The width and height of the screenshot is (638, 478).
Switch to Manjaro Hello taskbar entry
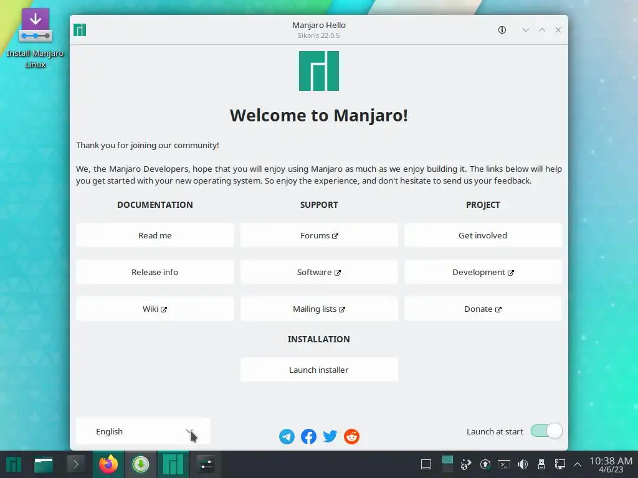[x=173, y=464]
